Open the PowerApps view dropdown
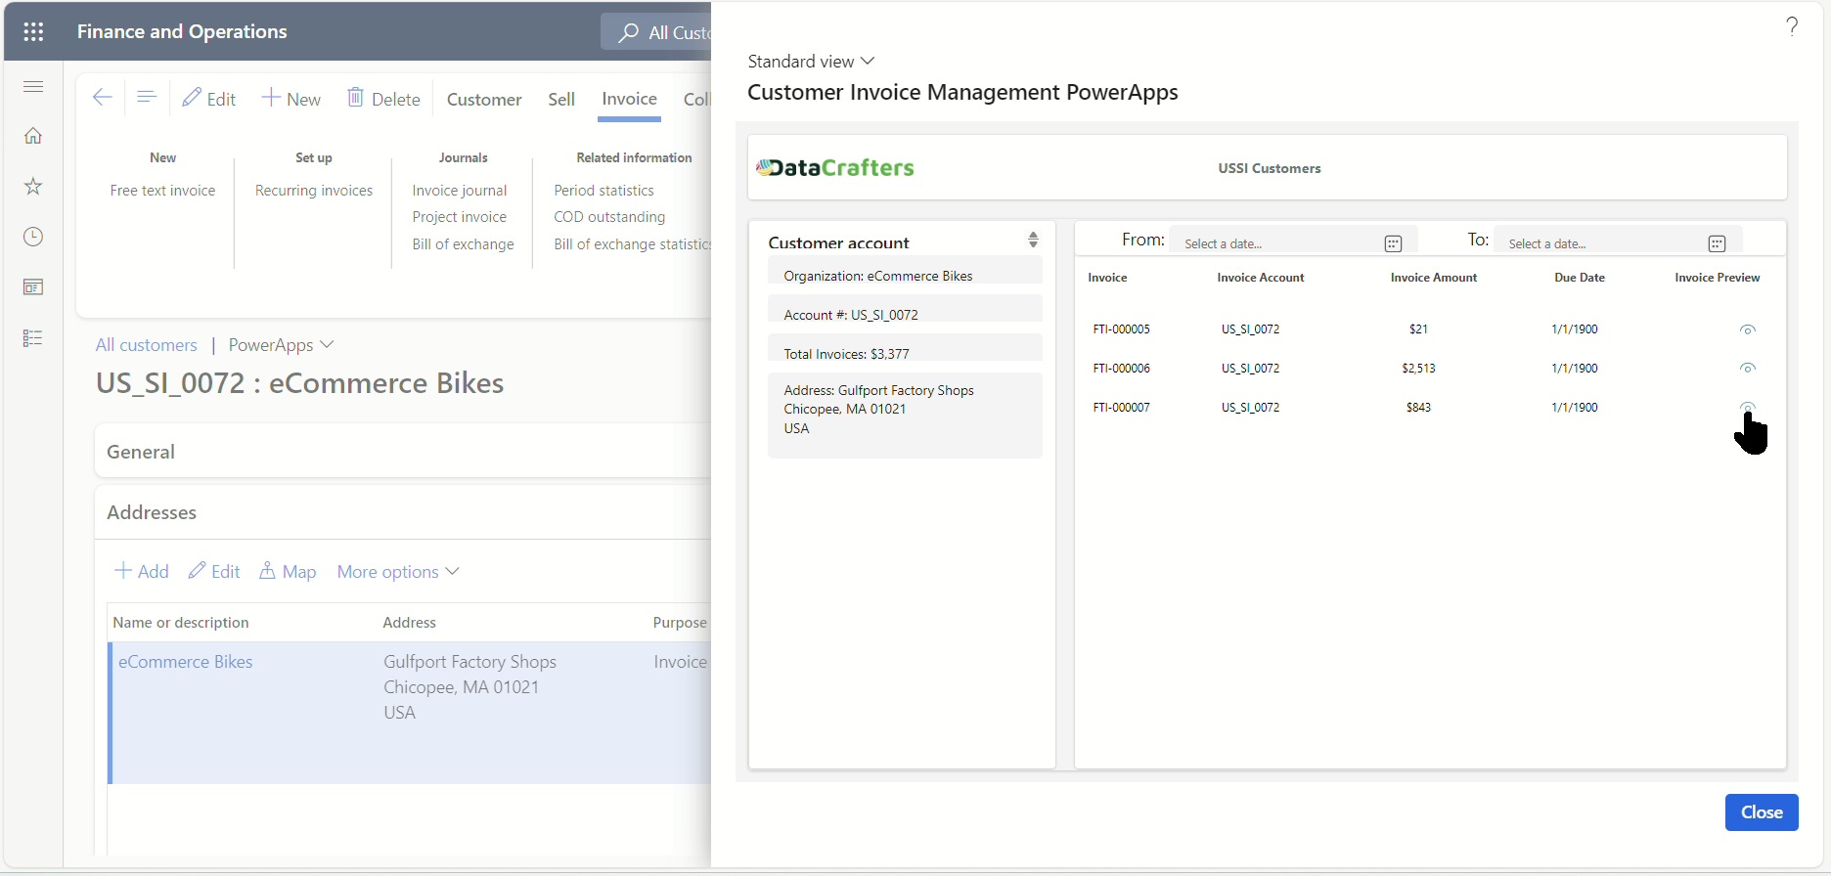1831x876 pixels. coord(282,345)
